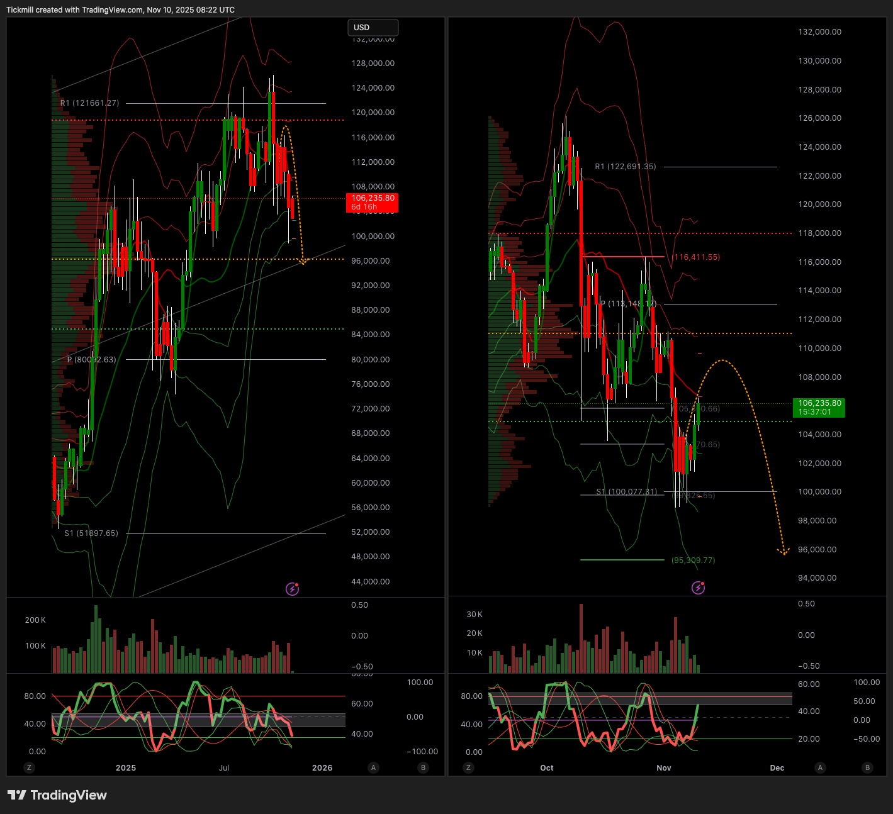Click the Nov label on right time axis
This screenshot has width=893, height=814.
click(x=663, y=767)
